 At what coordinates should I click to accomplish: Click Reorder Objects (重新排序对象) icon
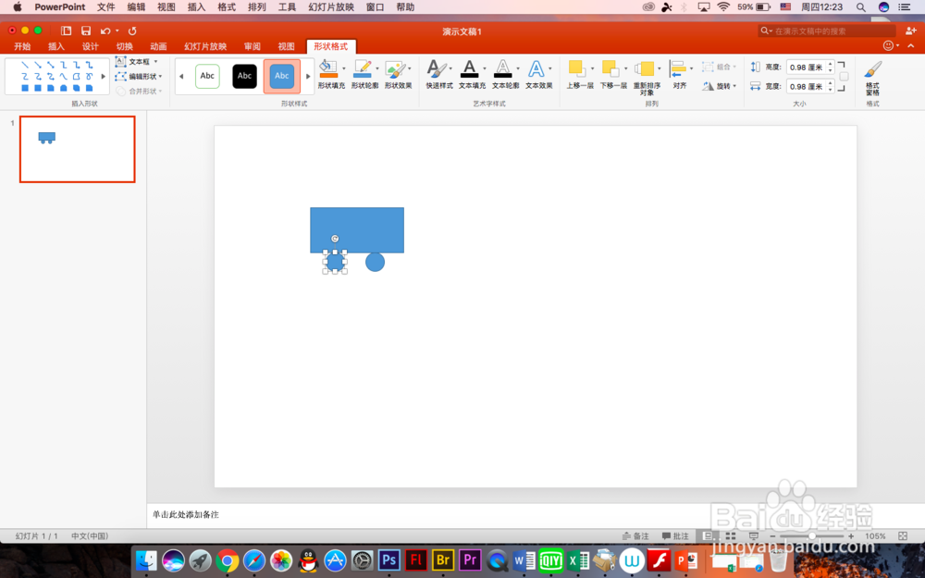[x=644, y=69]
